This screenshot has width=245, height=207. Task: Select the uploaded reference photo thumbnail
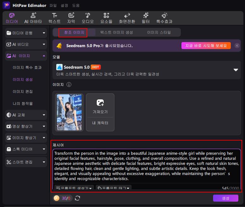pyautogui.click(x=69, y=112)
